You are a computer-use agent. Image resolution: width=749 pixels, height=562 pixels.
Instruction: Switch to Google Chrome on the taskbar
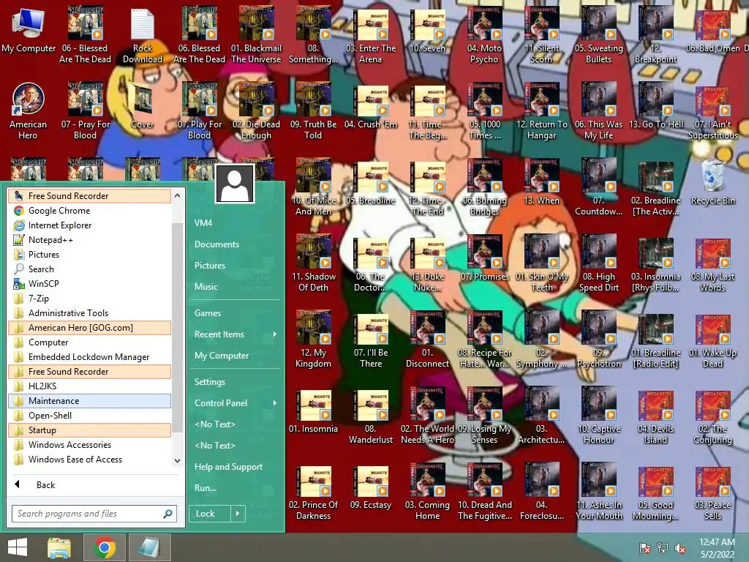pyautogui.click(x=105, y=547)
